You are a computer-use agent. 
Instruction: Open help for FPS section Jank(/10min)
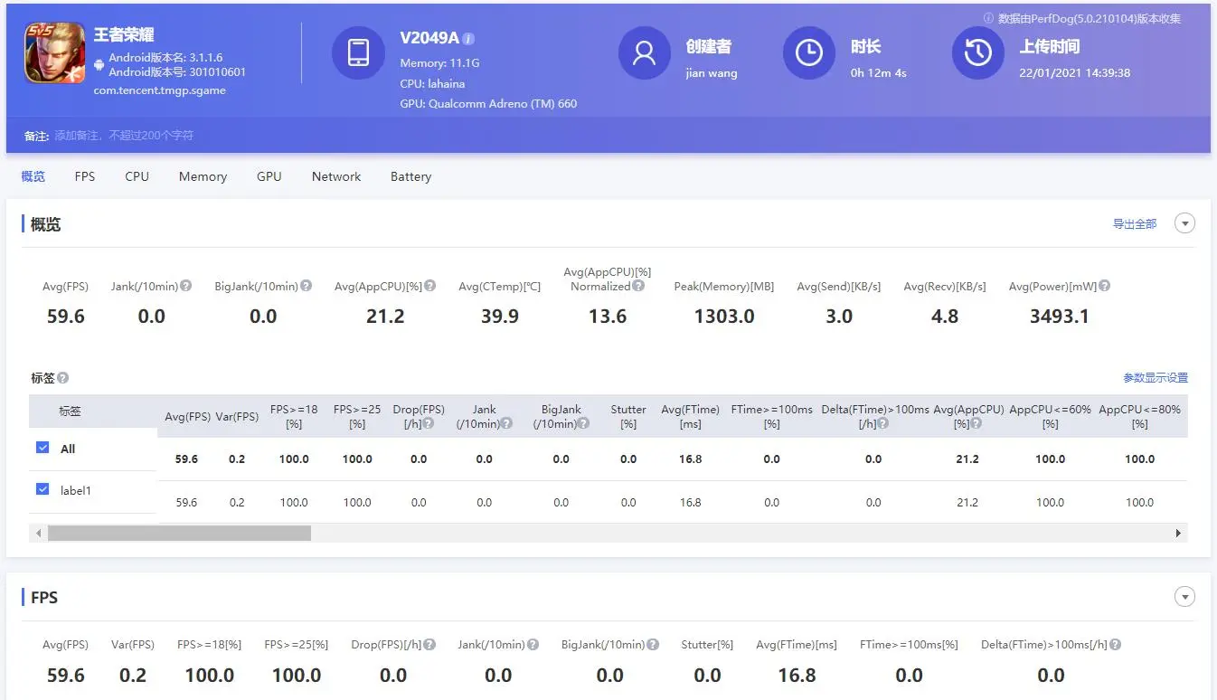coord(533,645)
